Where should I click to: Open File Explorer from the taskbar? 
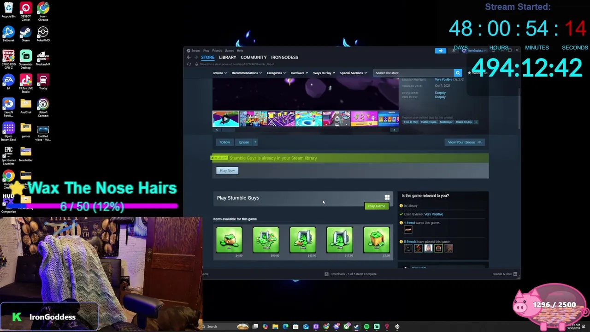point(275,326)
